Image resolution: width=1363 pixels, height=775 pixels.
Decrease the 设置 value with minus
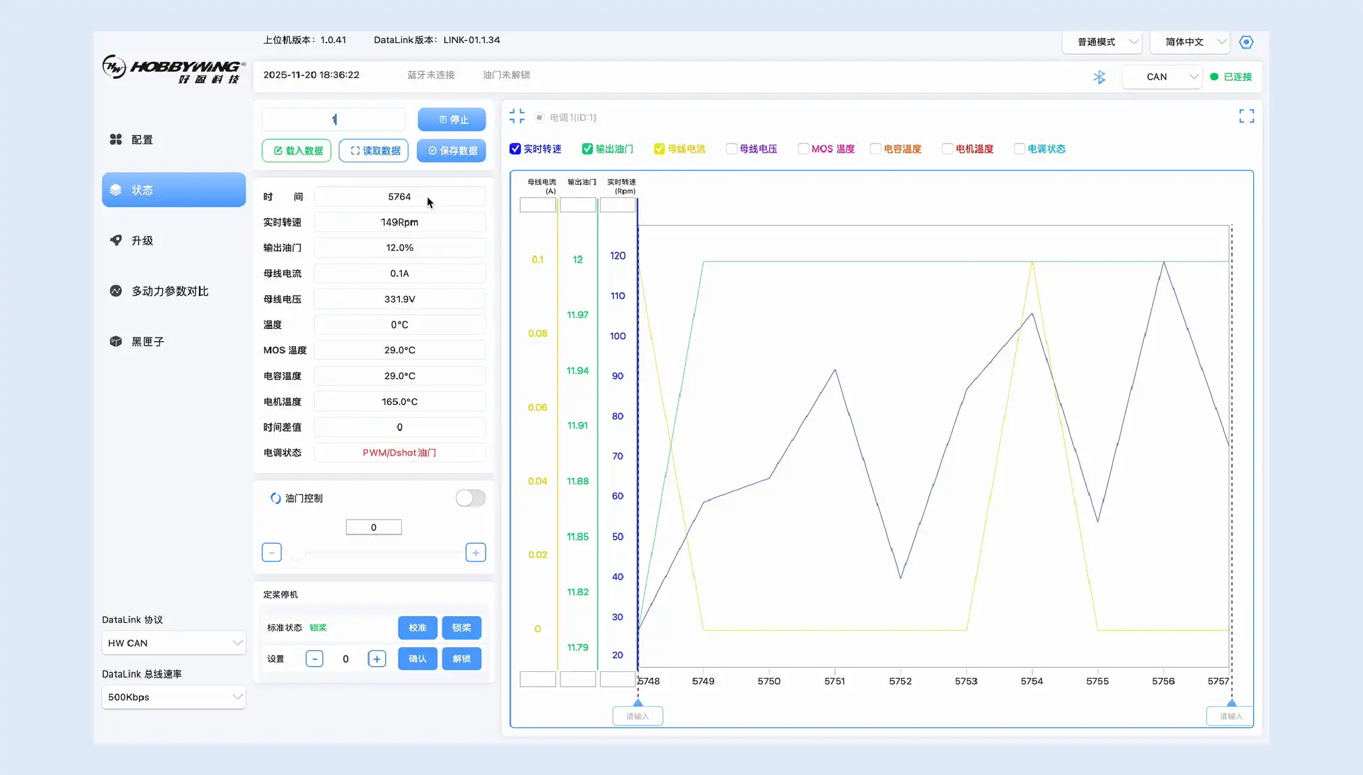[x=314, y=658]
